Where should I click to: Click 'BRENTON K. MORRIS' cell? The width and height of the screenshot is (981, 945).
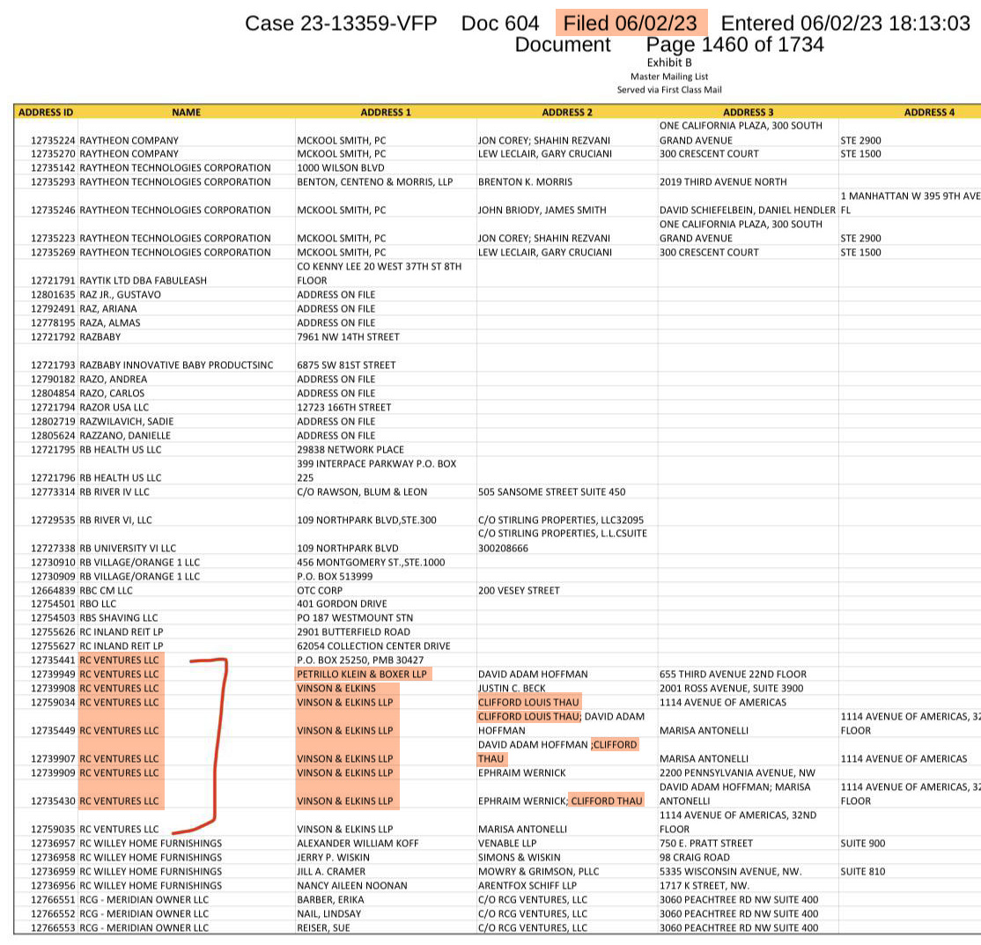[x=525, y=182]
